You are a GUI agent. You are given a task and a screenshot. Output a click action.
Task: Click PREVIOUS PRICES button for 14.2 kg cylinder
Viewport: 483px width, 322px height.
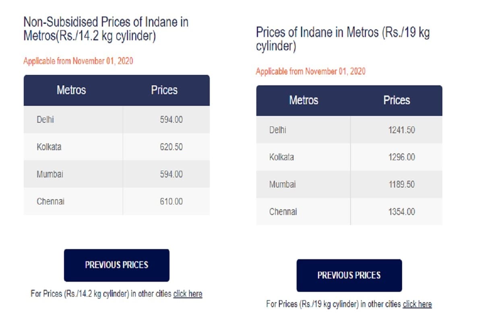[117, 265]
